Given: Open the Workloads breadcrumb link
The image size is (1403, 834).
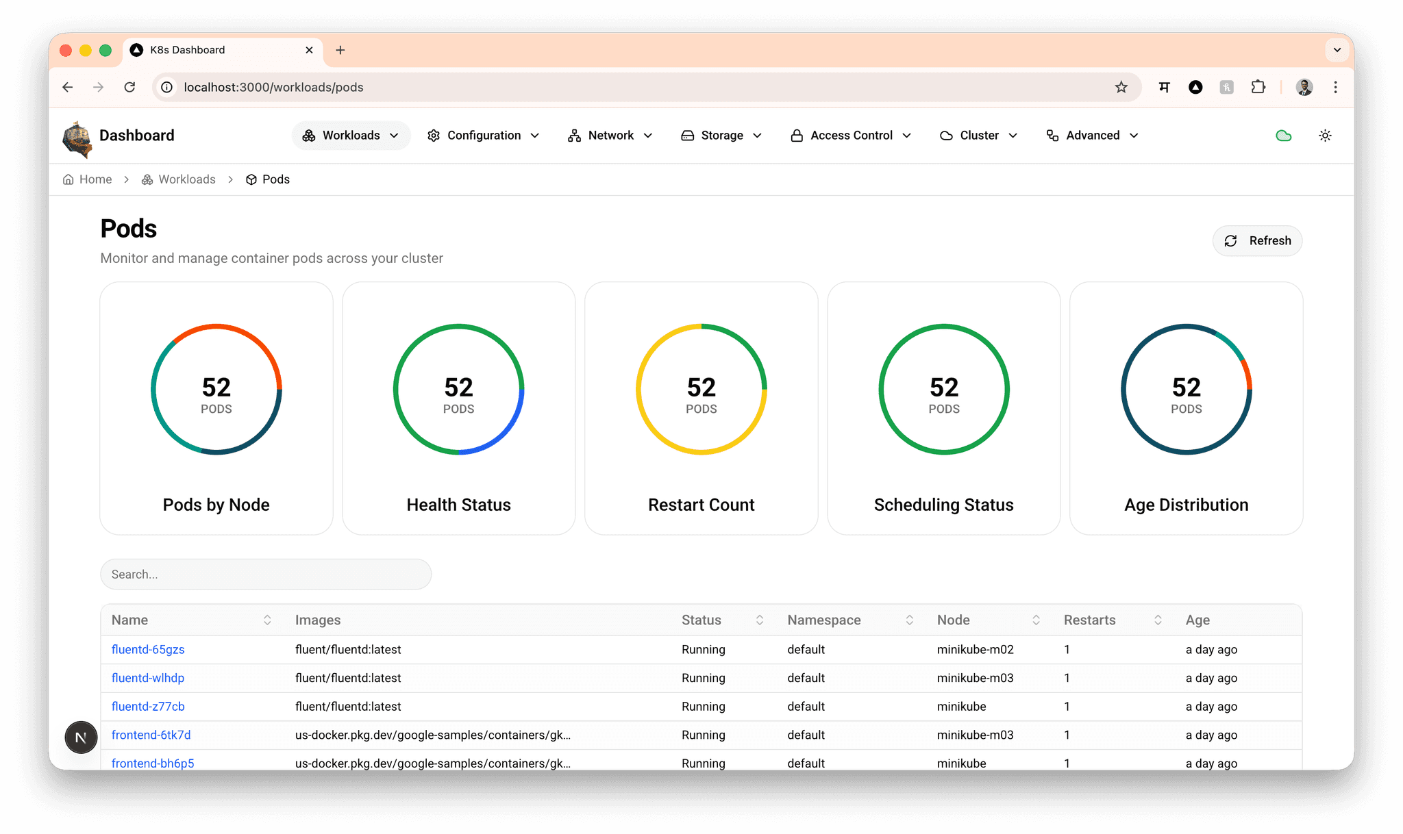Looking at the screenshot, I should tap(186, 179).
